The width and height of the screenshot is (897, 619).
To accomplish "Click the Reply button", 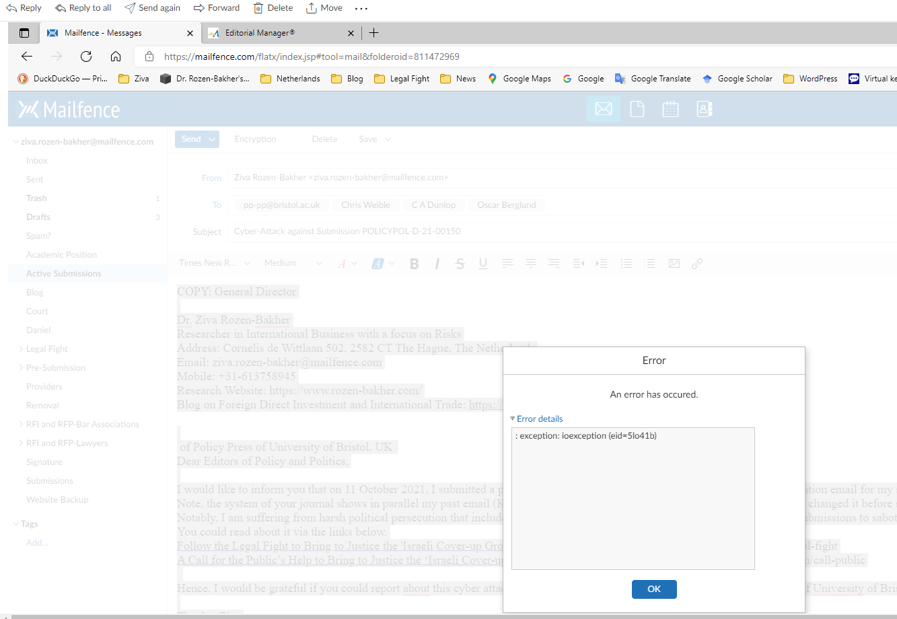I will click(x=24, y=8).
